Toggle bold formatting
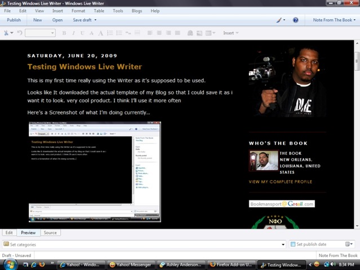Image resolution: width=360 pixels, height=270 pixels. tap(64, 33)
